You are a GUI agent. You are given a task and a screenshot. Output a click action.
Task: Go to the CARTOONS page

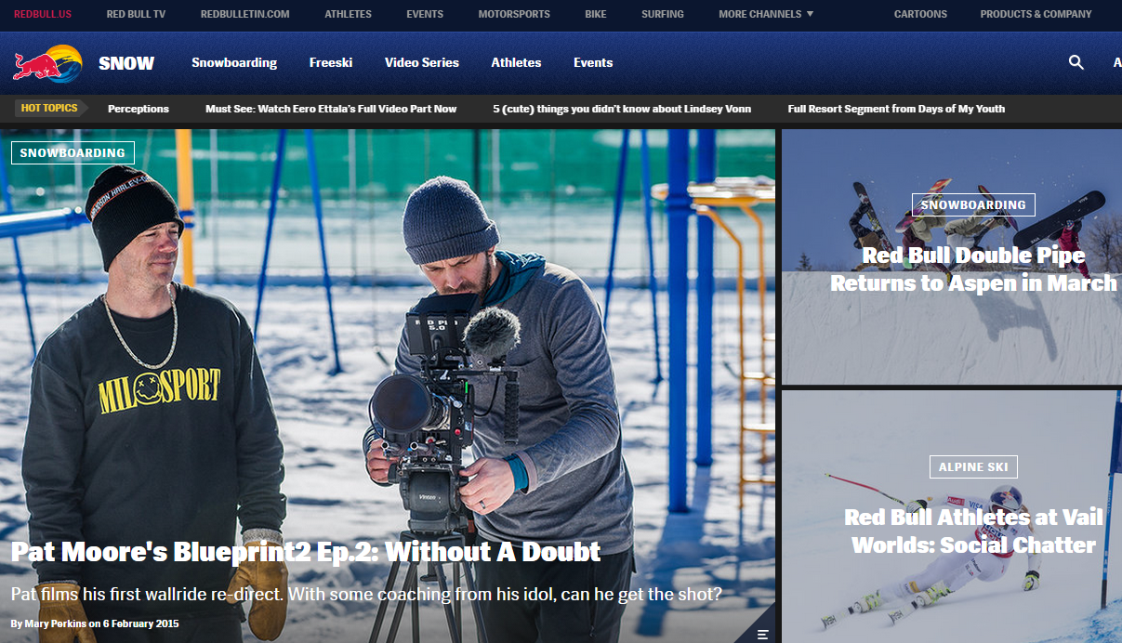pyautogui.click(x=920, y=14)
